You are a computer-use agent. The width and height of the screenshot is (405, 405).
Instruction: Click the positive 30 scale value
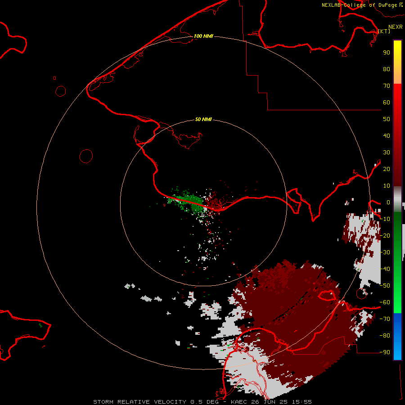387,153
